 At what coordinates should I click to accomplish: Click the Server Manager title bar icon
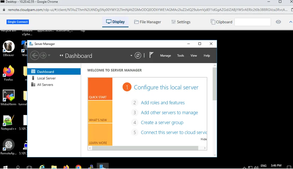(x=31, y=44)
